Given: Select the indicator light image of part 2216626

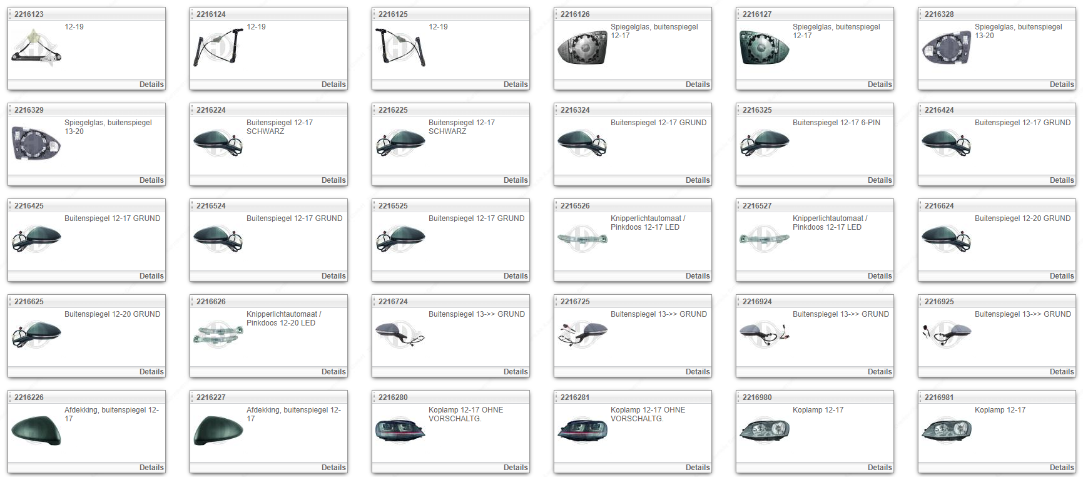Looking at the screenshot, I should click(218, 334).
